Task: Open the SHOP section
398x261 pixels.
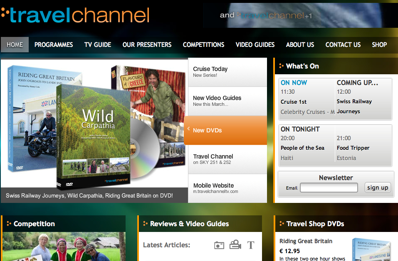Action: [x=379, y=44]
